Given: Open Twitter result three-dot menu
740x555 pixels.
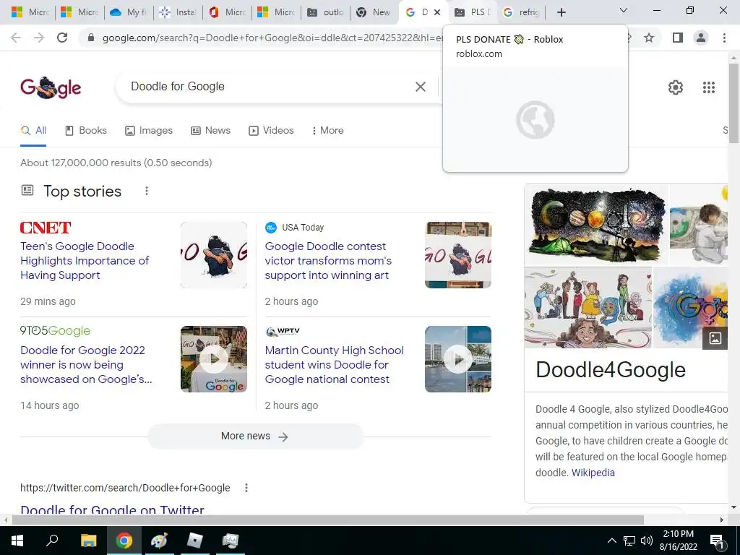Looking at the screenshot, I should (x=246, y=488).
